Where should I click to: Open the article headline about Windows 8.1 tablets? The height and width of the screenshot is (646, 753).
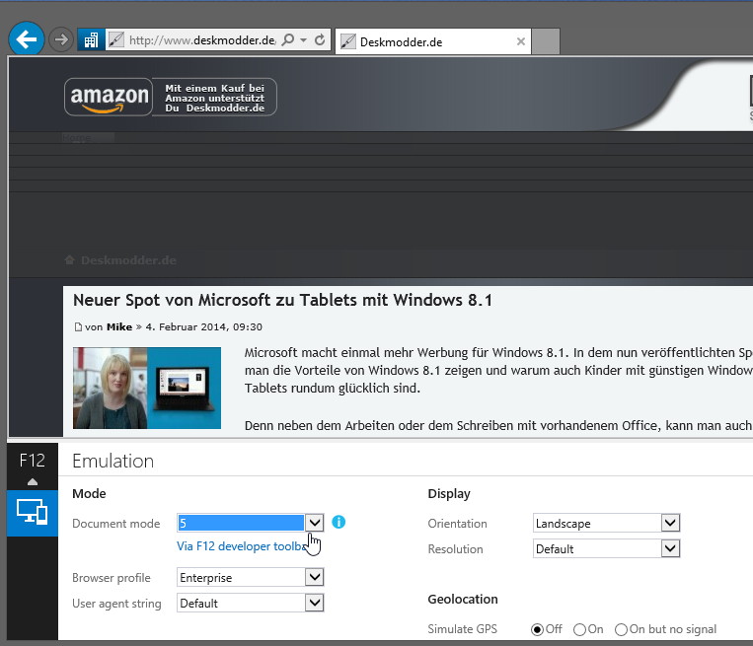pos(282,300)
